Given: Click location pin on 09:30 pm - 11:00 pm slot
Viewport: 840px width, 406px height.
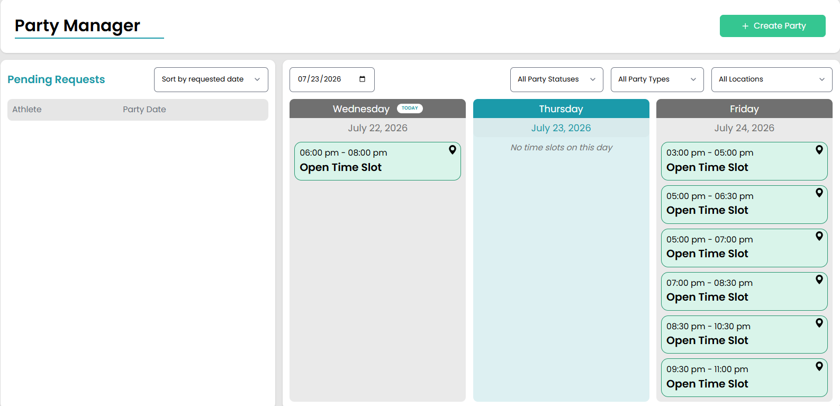Looking at the screenshot, I should [819, 366].
